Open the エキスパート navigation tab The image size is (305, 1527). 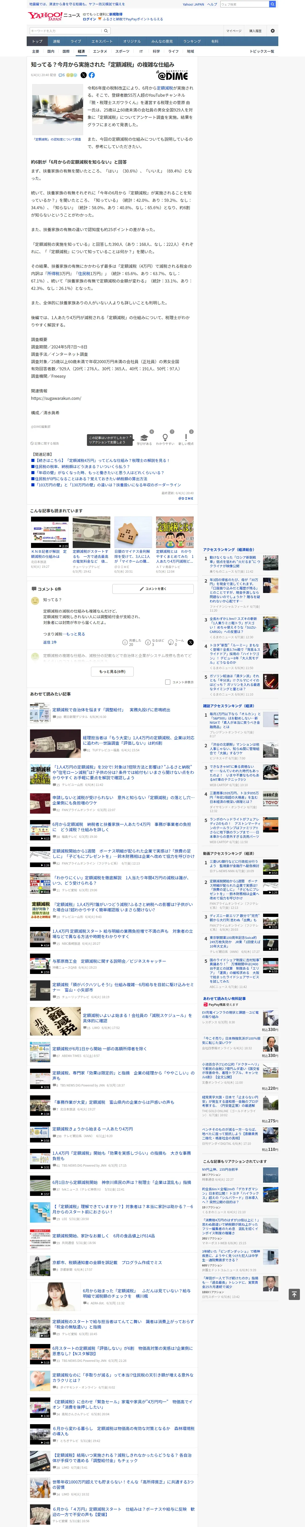pyautogui.click(x=102, y=41)
